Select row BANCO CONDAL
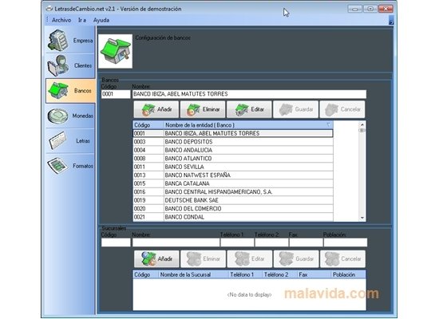 (233, 217)
